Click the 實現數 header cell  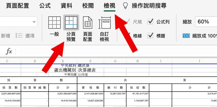[x=91, y=88]
